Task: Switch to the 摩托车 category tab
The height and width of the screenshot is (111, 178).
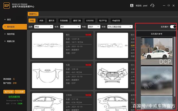Action: [x=51, y=21]
